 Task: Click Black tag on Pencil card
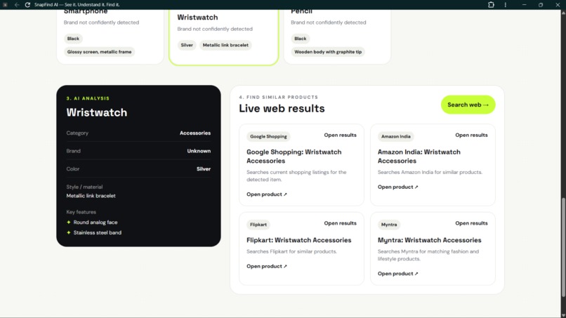300,39
